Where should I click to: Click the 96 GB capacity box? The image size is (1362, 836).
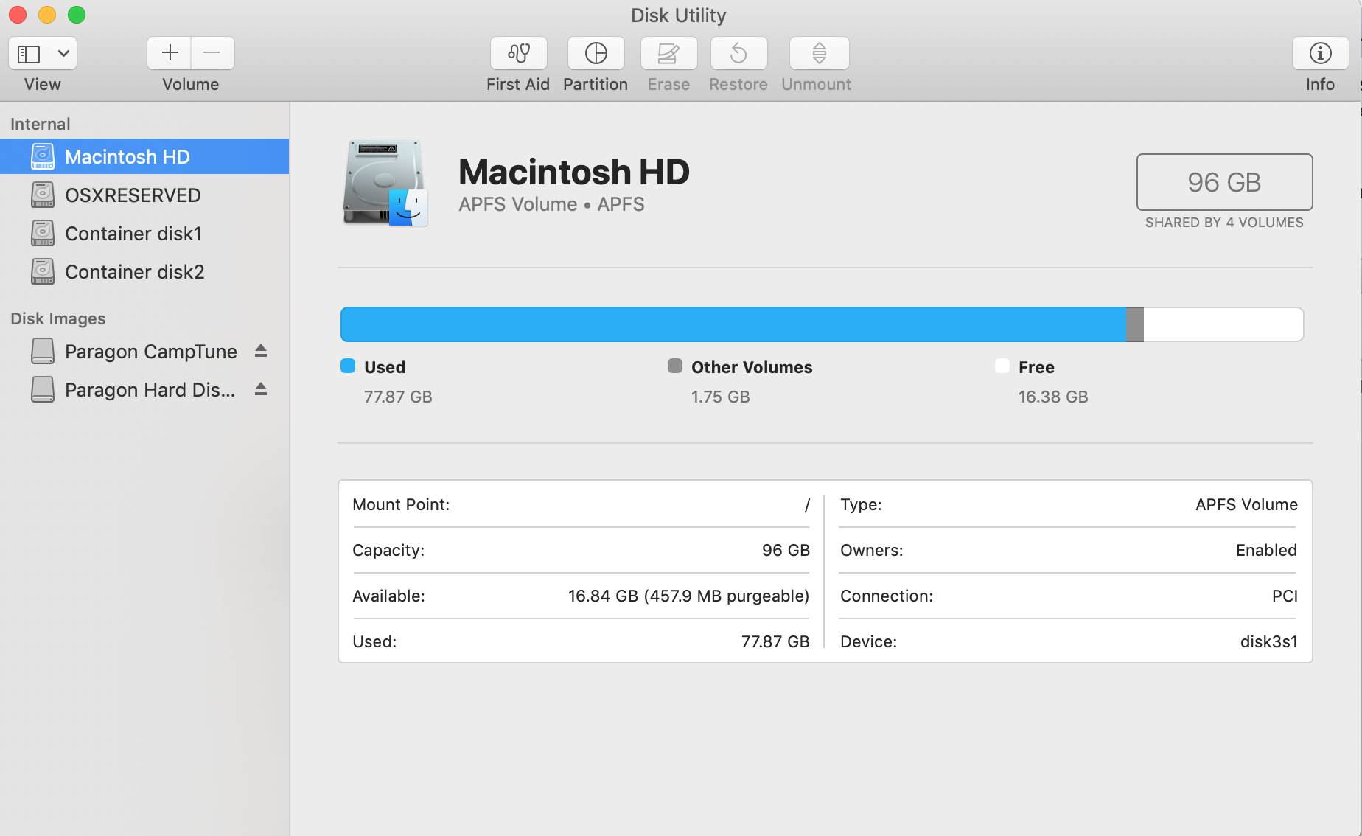1224,182
